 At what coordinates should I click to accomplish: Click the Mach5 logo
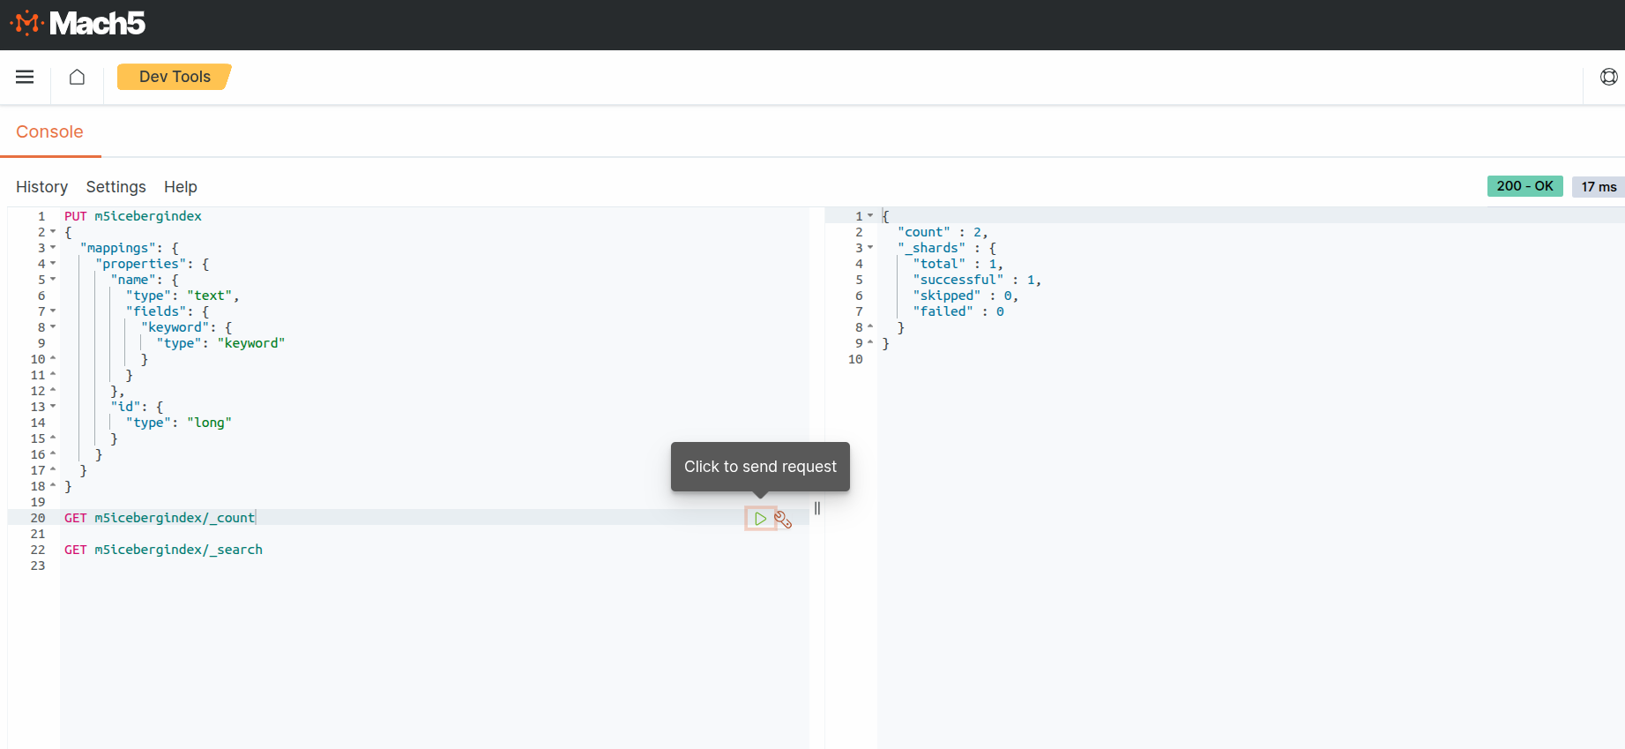78,24
